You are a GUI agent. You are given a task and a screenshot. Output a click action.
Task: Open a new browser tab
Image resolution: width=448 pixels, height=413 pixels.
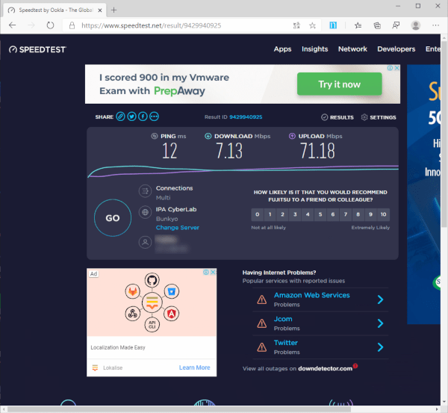tap(114, 10)
